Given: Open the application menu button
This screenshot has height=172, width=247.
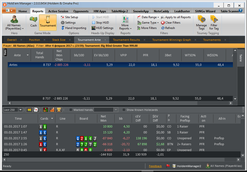Looking at the screenshot, I should point(9,11).
